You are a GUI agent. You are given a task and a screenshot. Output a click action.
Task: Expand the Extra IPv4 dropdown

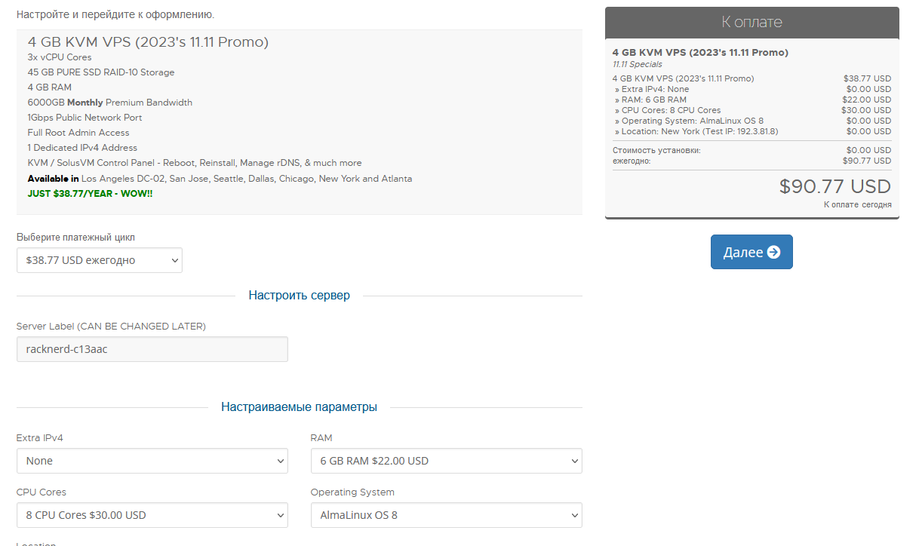152,461
